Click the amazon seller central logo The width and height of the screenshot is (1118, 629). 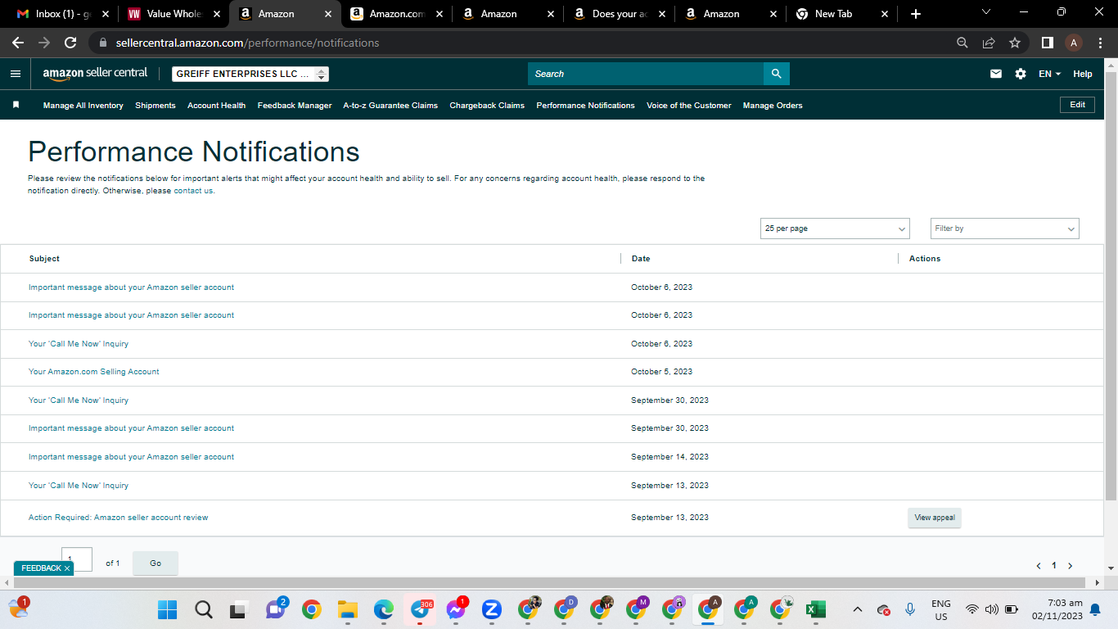(95, 74)
